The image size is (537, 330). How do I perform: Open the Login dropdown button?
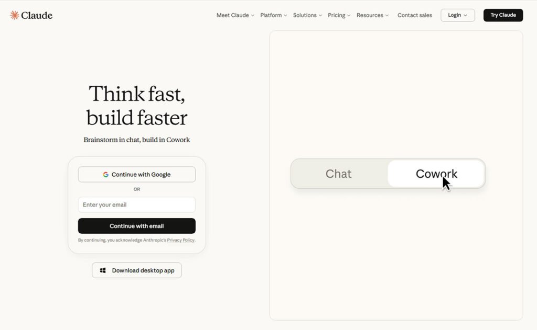[457, 15]
